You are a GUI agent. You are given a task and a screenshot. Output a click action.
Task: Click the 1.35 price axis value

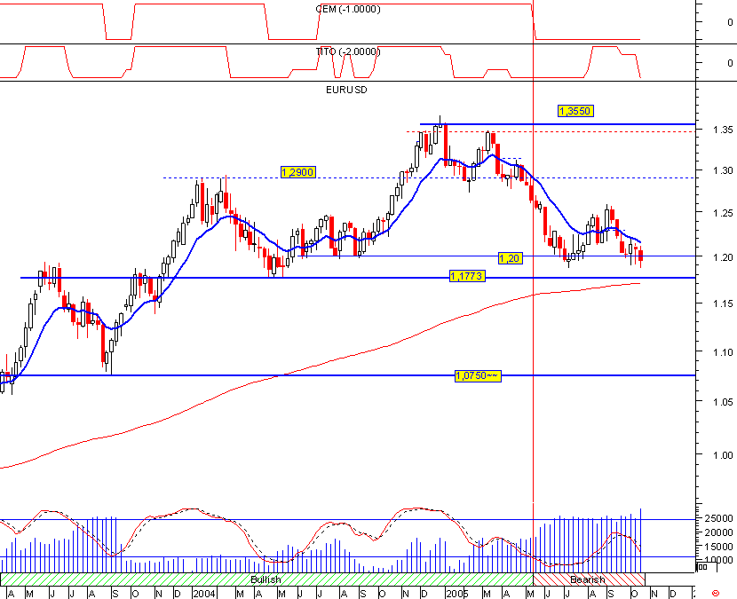tap(723, 130)
